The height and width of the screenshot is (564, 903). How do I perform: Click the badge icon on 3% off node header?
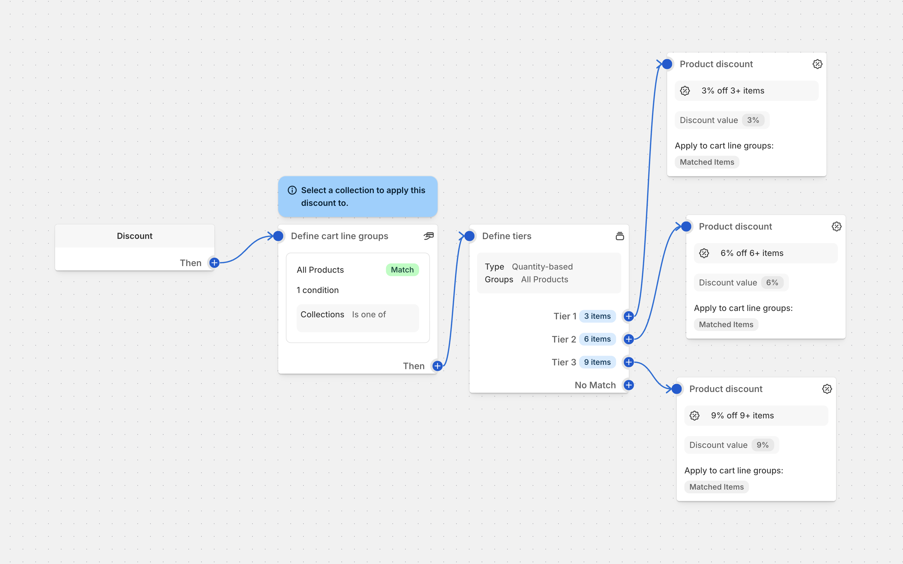(817, 64)
